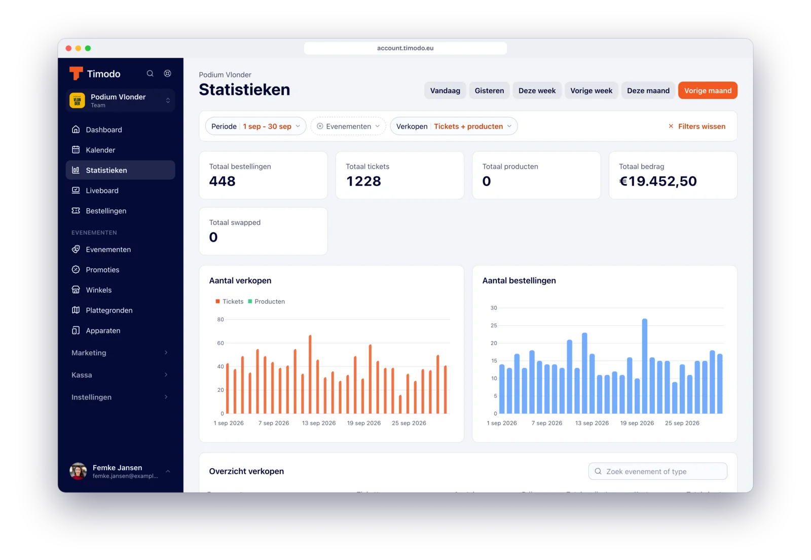The height and width of the screenshot is (560, 811).
Task: Click the Bestellingen ticket icon
Action: coord(76,211)
